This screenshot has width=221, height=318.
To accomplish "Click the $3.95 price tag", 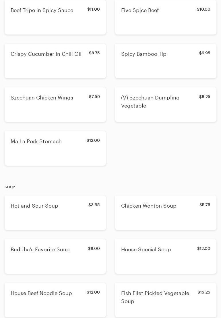I will (x=94, y=205).
